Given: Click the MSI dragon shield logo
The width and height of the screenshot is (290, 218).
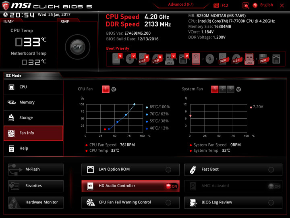Looking at the screenshot, I should tap(6, 6).
